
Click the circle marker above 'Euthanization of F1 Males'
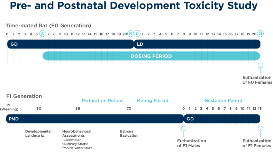coord(184,129)
